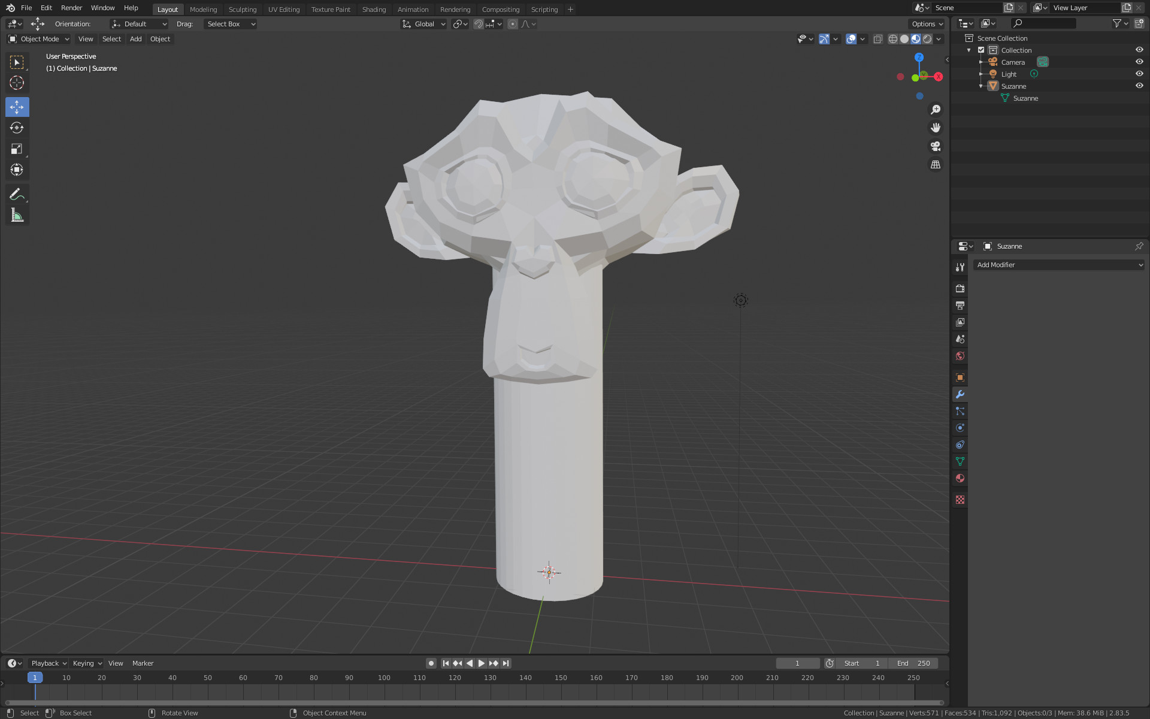Click the pan view hand icon
Viewport: 1150px width, 719px height.
pos(936,128)
